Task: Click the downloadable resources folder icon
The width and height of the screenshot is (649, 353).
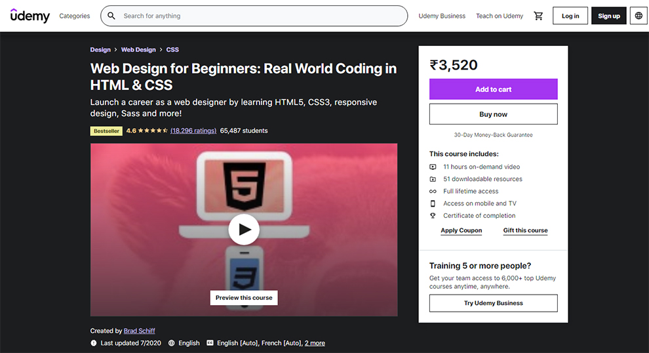Action: click(433, 179)
